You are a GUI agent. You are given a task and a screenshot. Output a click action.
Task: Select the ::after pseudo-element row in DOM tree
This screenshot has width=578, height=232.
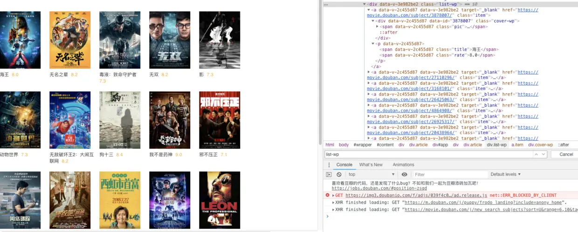[x=388, y=33]
